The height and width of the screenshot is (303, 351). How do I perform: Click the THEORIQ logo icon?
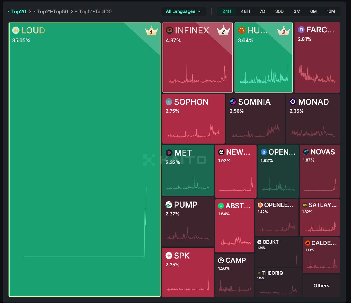(259, 273)
